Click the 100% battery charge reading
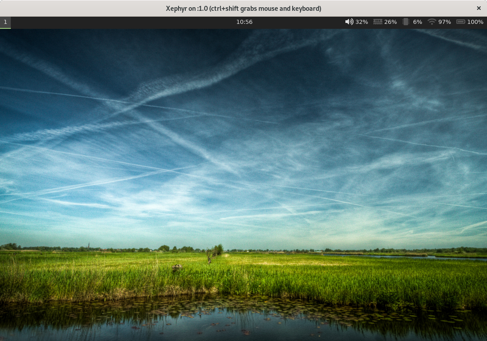 tap(475, 22)
